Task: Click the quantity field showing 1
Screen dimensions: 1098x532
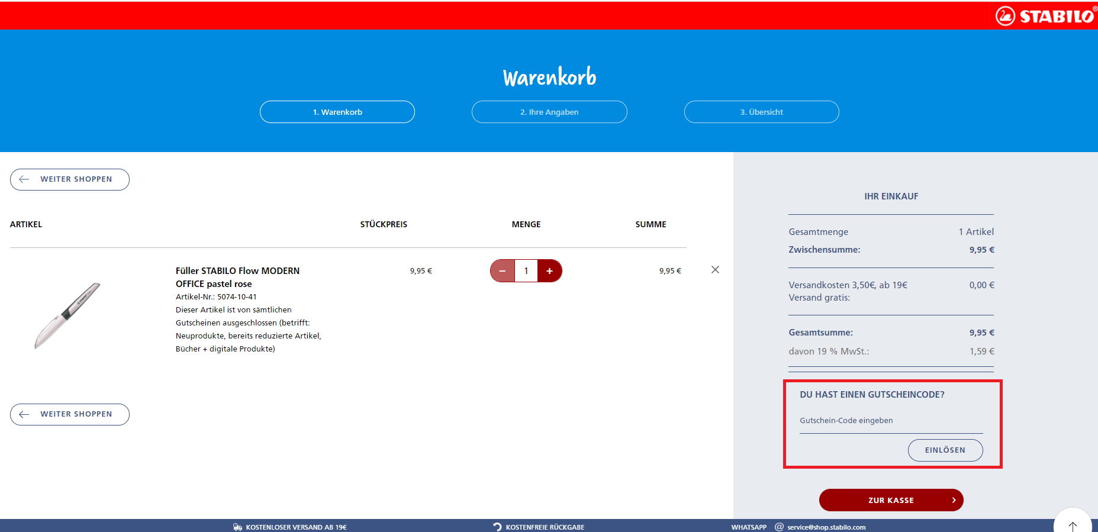Action: pyautogui.click(x=526, y=271)
